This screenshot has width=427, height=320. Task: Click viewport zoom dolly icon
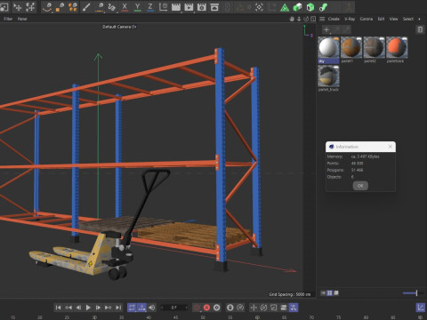(299, 19)
